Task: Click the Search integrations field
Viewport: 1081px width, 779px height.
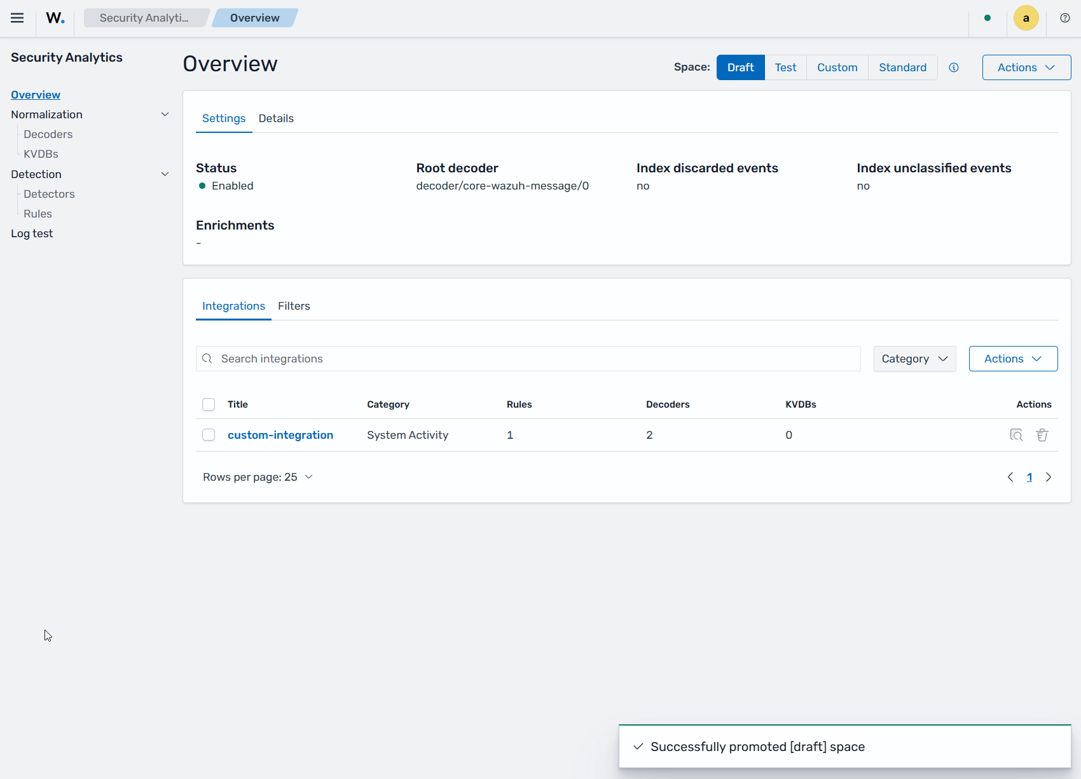Action: pyautogui.click(x=528, y=359)
